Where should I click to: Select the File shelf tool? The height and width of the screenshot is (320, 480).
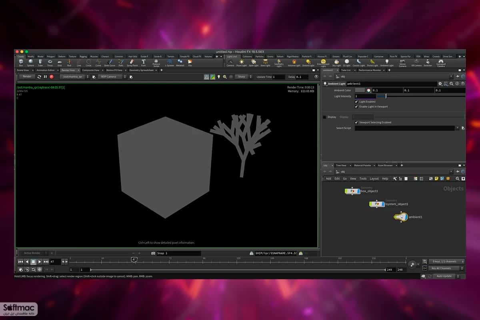(190, 63)
